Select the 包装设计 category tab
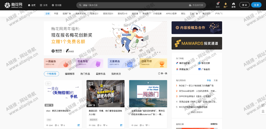This screenshot has height=129, width=266. (94, 14)
